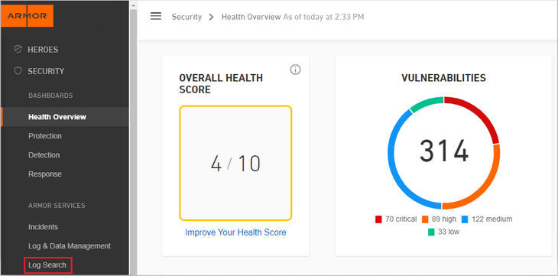
Task: Open the Detection dashboard
Action: click(44, 155)
